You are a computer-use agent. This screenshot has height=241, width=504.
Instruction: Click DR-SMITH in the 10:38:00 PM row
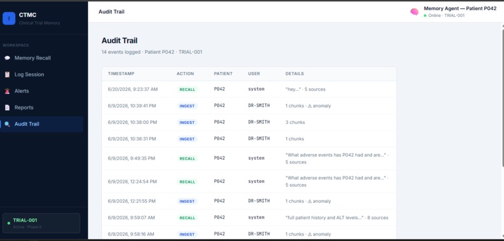click(259, 122)
